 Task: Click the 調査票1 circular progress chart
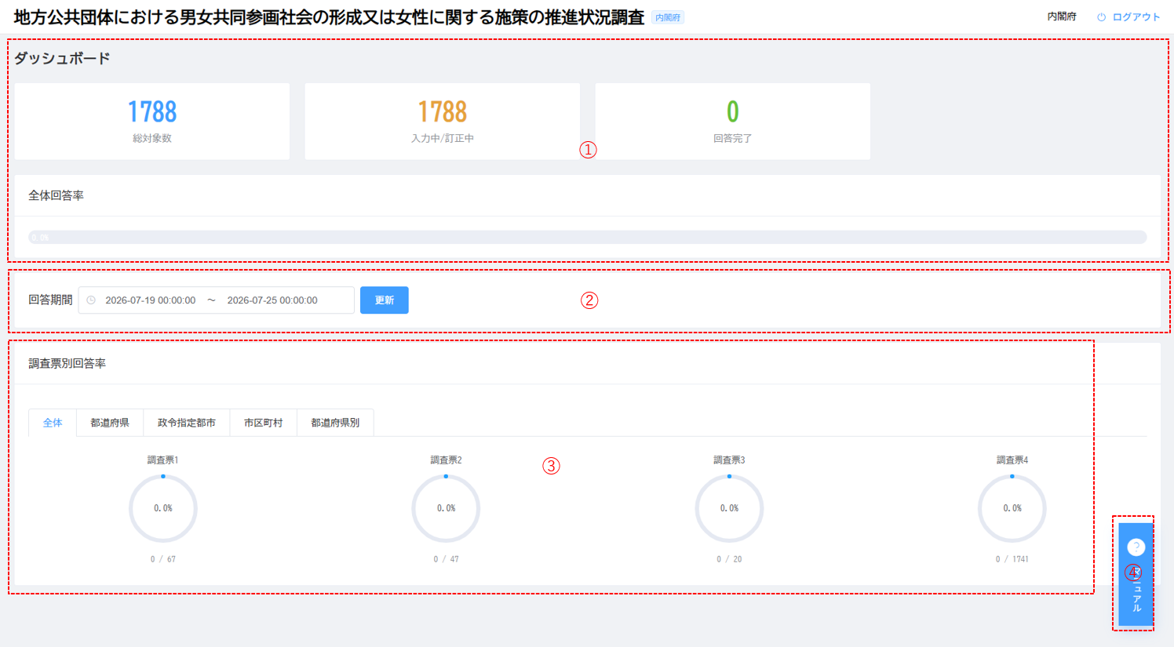163,508
